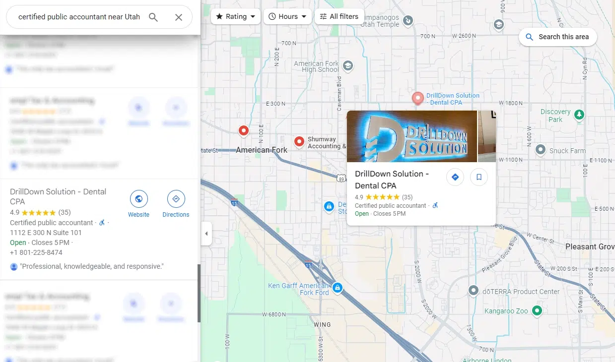Screen dimensions: 615x362
Task: Open the Hours filter dropdown
Action: (x=287, y=16)
